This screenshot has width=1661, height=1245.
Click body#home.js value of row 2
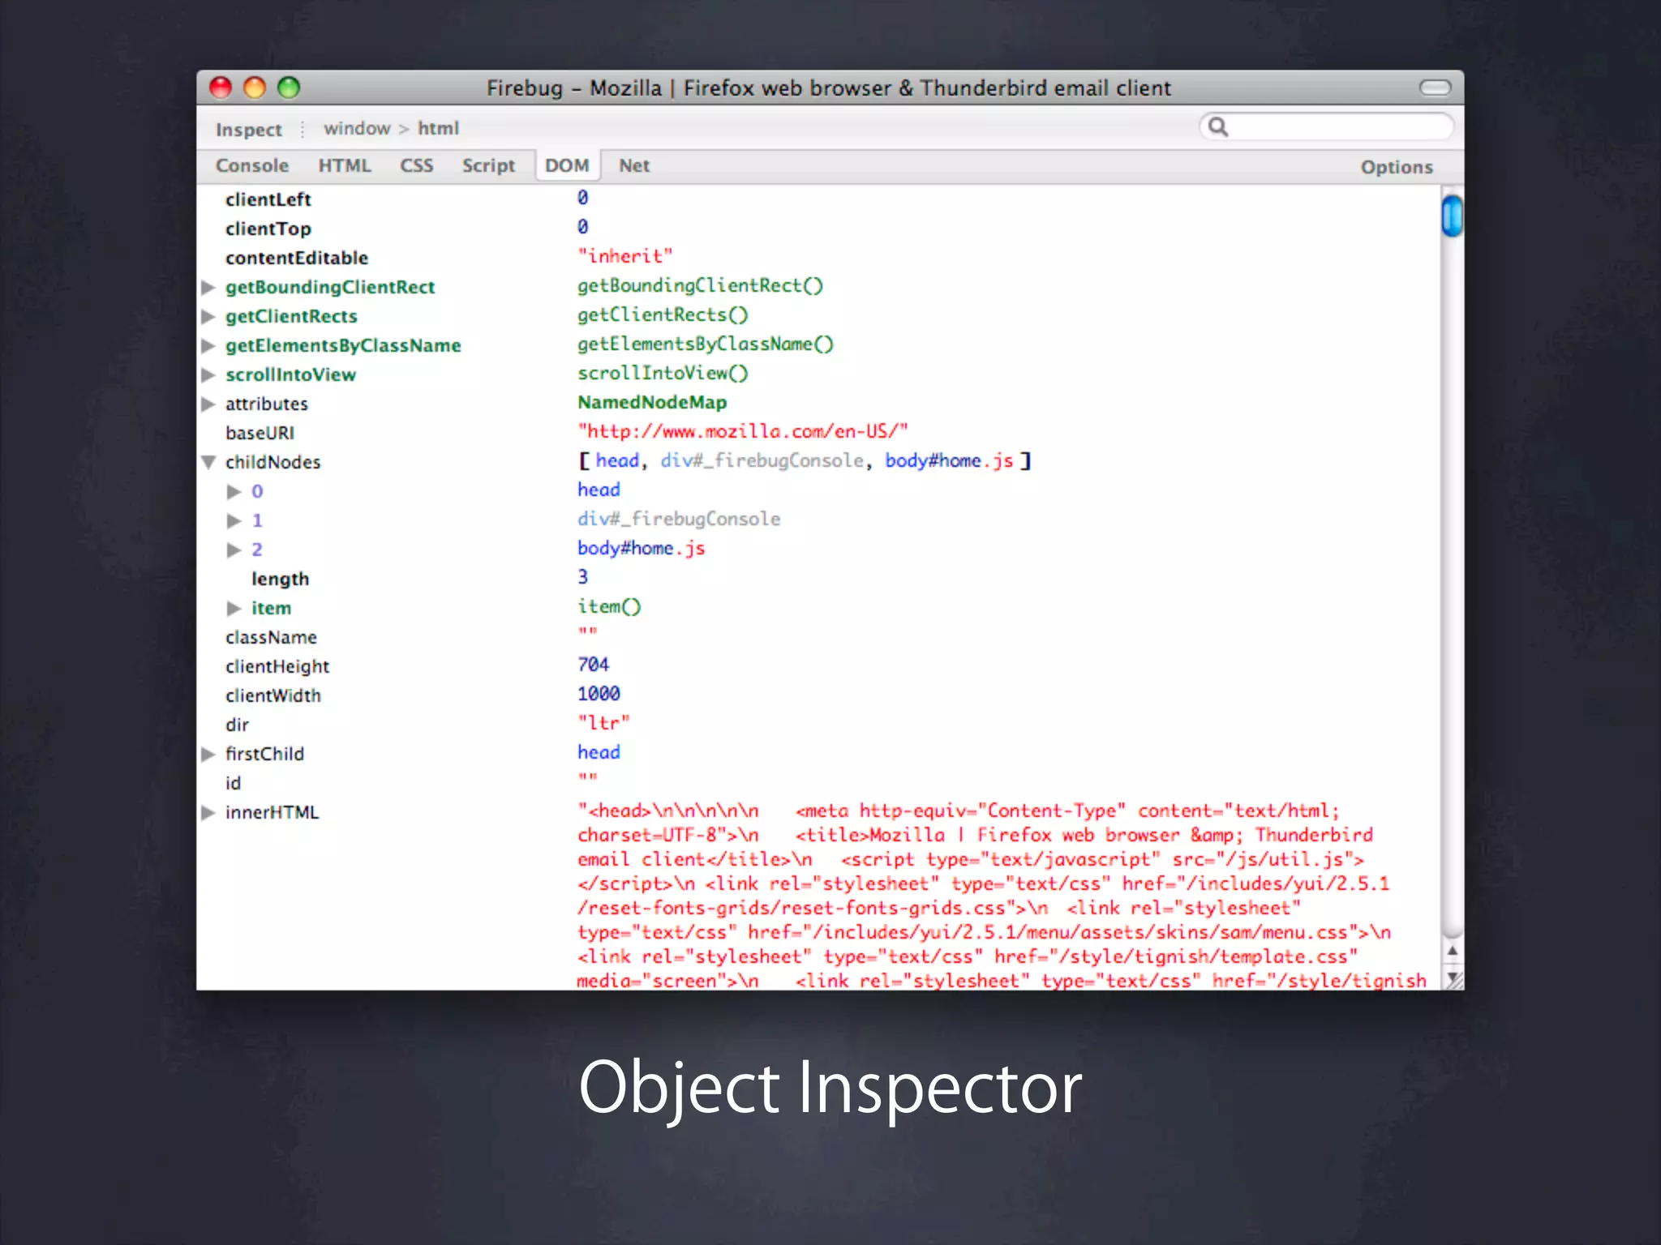(641, 548)
